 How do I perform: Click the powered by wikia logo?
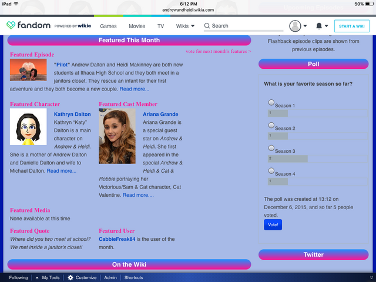pos(72,26)
